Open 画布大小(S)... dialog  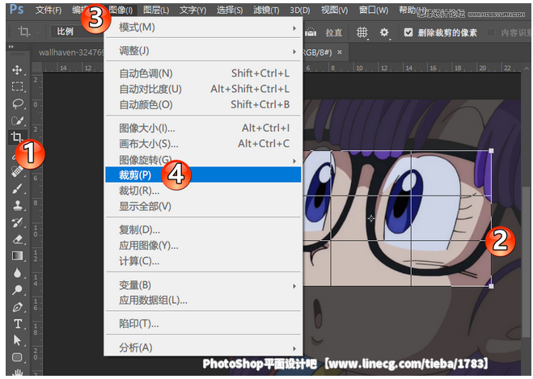pos(203,144)
